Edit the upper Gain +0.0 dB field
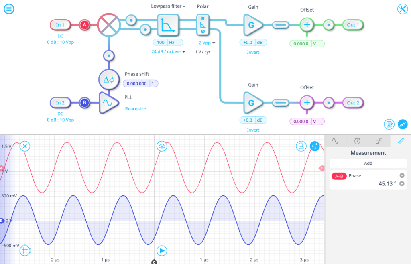This screenshot has height=264, width=411. click(253, 43)
